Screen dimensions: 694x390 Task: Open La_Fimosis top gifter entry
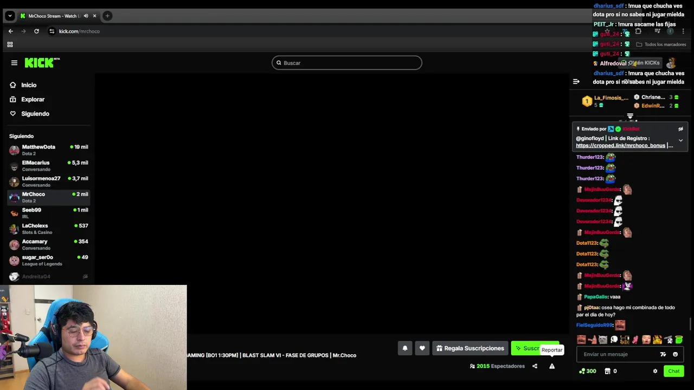(605, 101)
